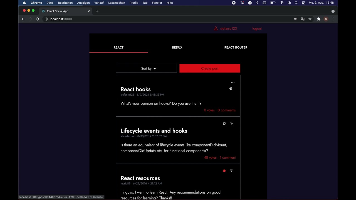
Task: Click the date and time in menu bar
Action: (321, 3)
